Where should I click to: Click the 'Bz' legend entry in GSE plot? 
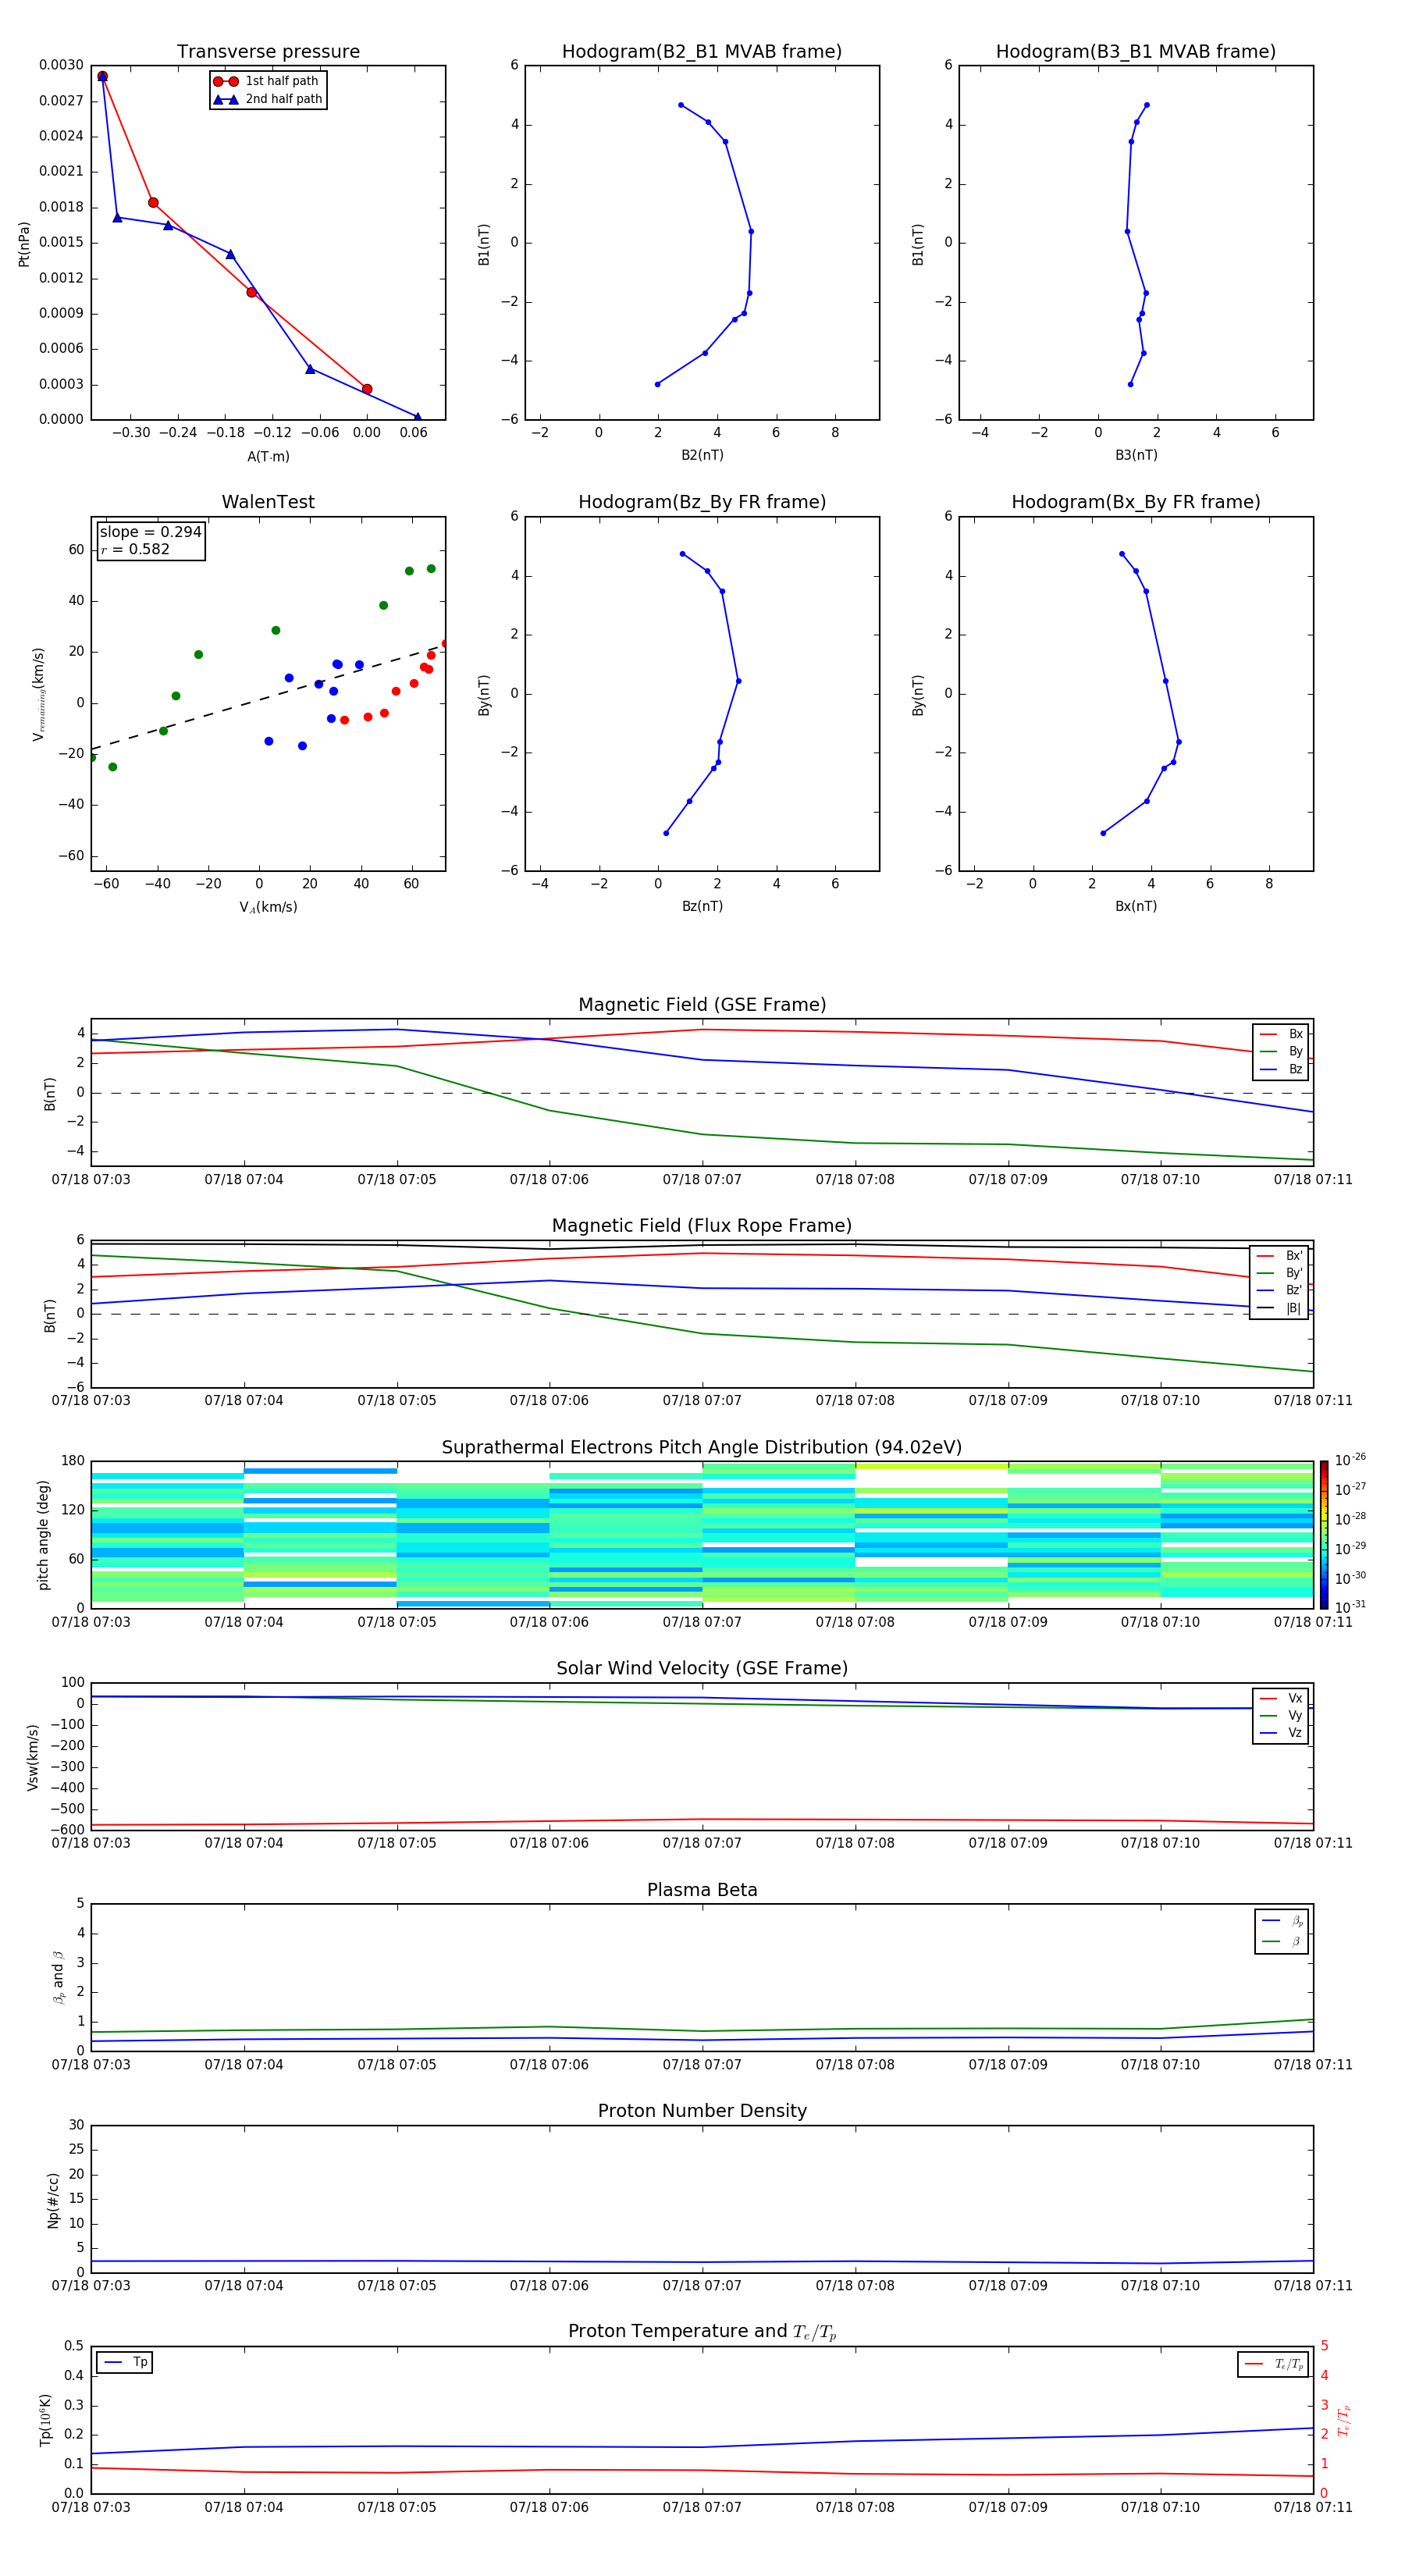pyautogui.click(x=1281, y=1069)
